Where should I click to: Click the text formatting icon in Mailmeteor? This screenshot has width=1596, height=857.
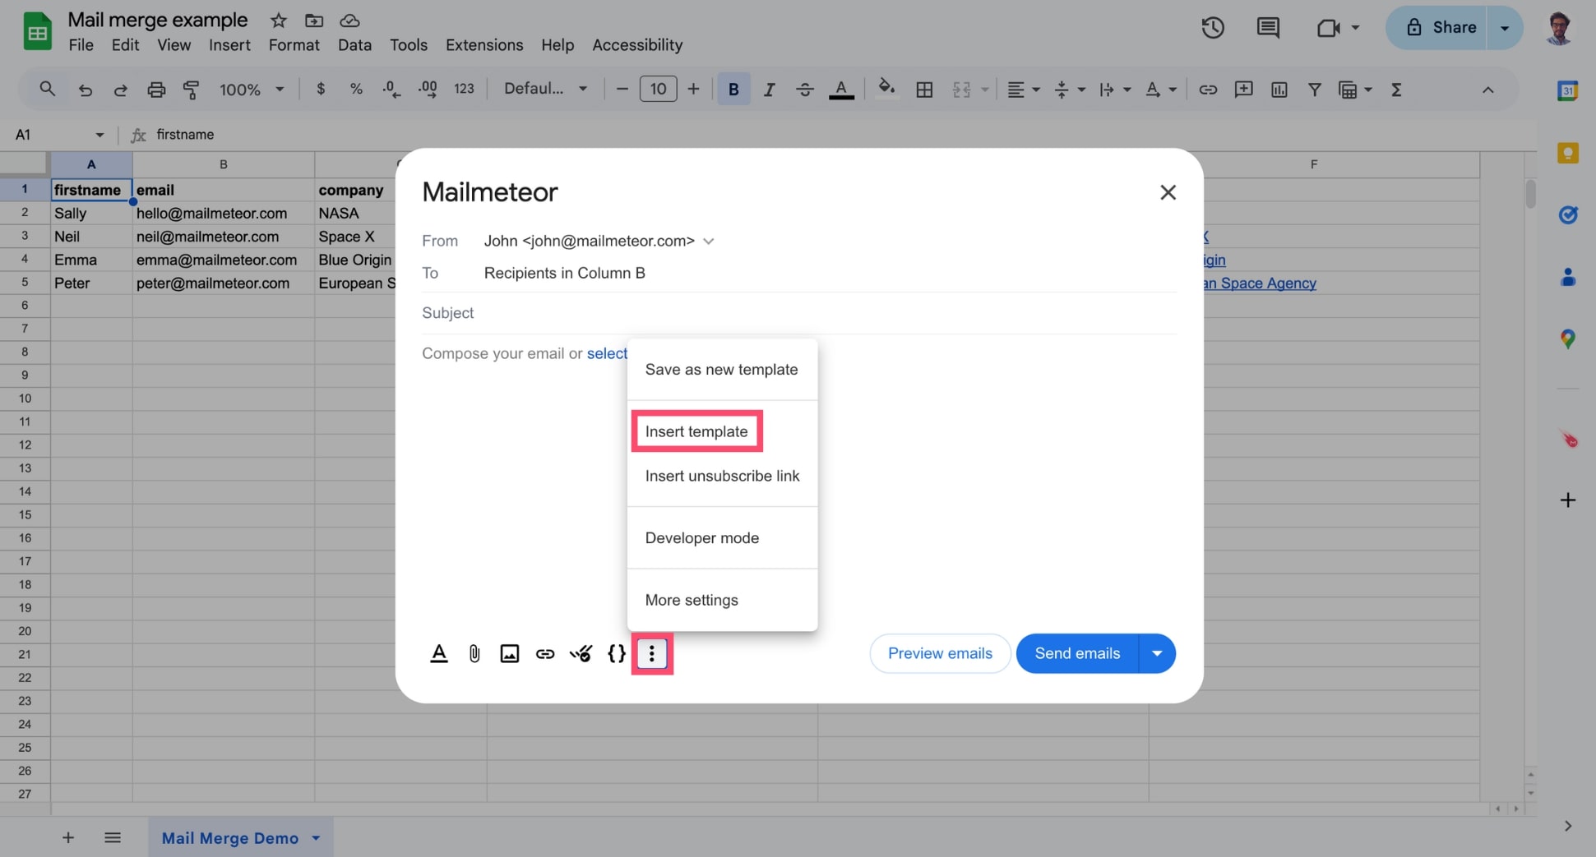(x=439, y=653)
